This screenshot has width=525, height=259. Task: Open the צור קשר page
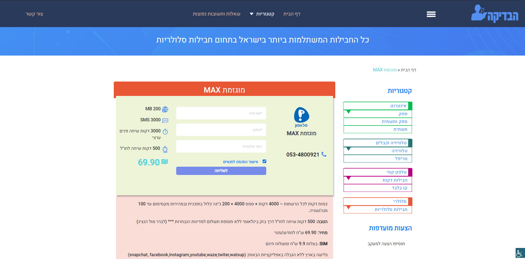tap(34, 14)
